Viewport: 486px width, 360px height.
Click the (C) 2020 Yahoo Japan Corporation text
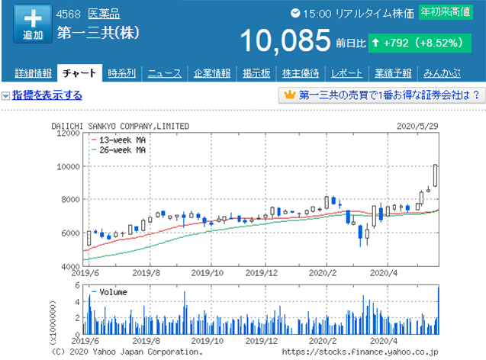tap(127, 352)
